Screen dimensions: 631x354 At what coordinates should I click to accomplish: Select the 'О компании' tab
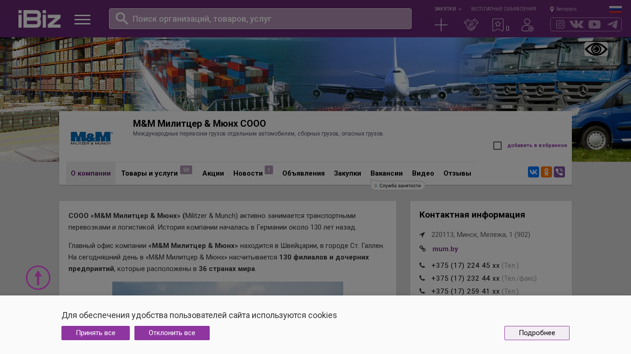point(91,173)
